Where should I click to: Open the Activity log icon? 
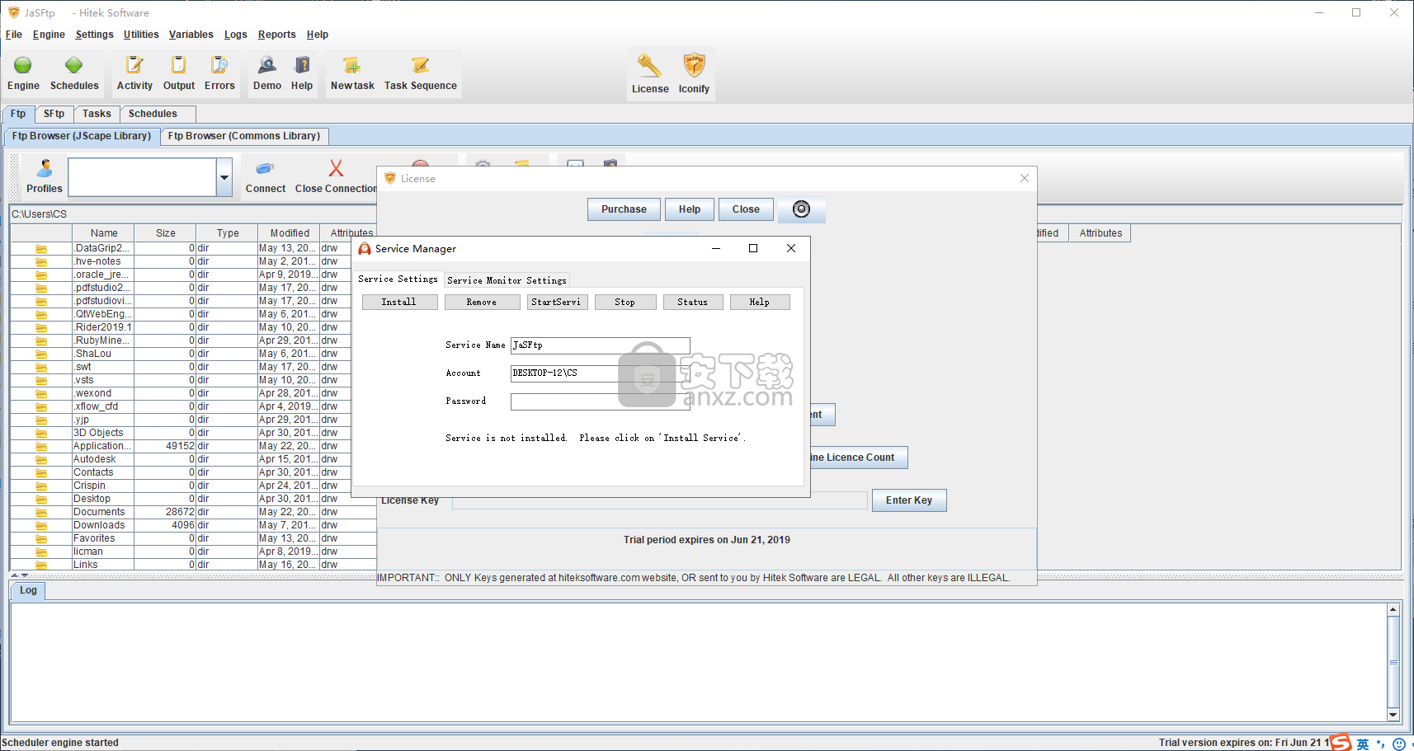pos(134,73)
